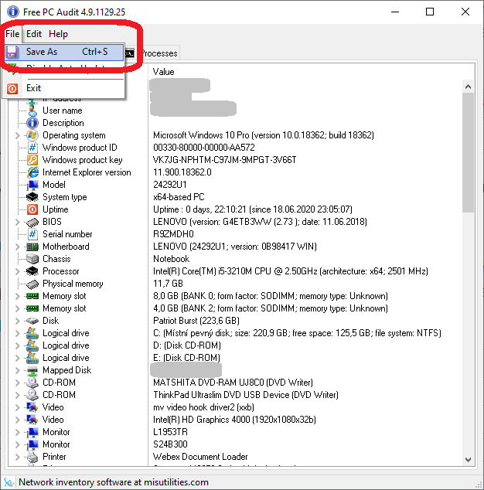Expand the Motherboard tree node
The image size is (484, 490).
click(18, 247)
